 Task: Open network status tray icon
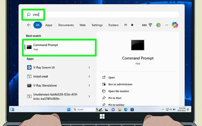pyautogui.click(x=167, y=109)
